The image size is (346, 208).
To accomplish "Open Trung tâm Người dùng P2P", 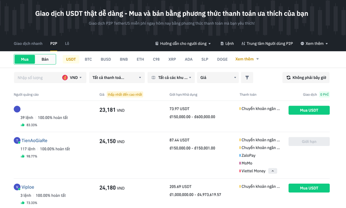I will [267, 44].
